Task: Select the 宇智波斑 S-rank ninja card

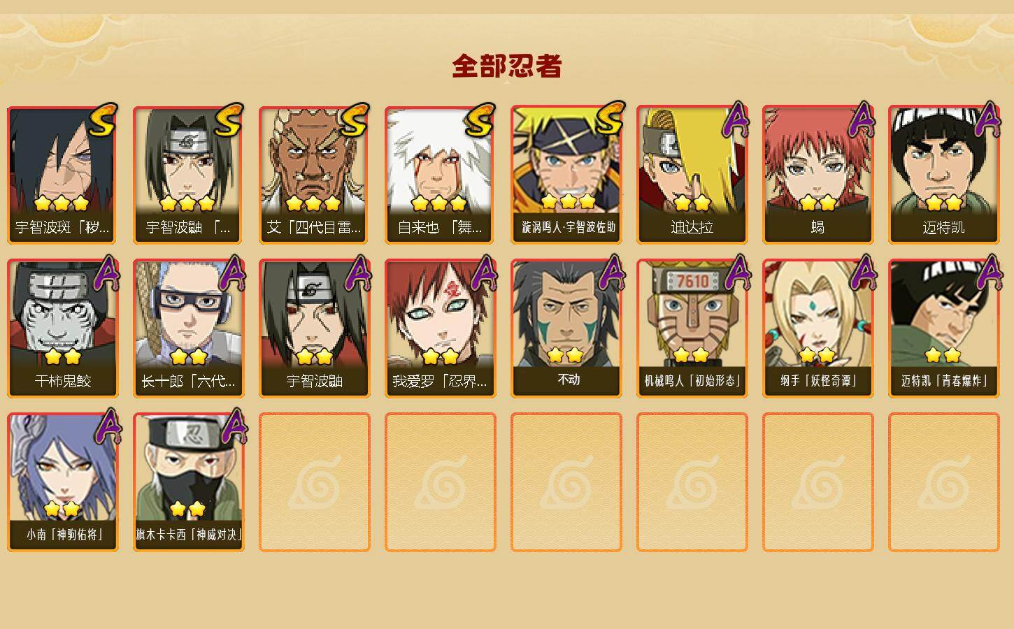Action: point(63,175)
